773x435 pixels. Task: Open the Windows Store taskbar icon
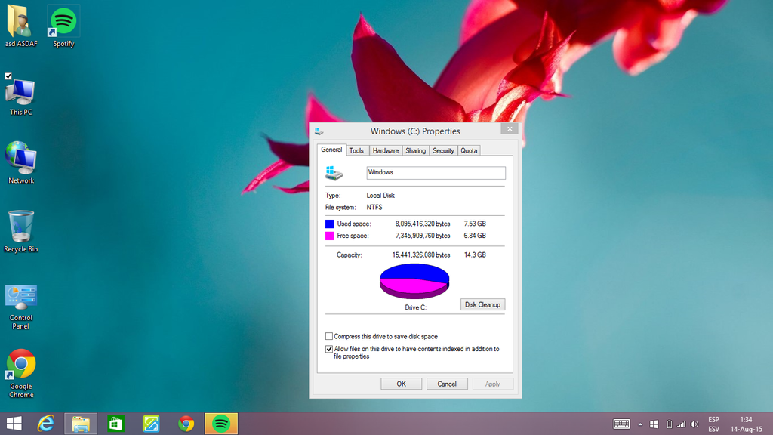pyautogui.click(x=115, y=424)
